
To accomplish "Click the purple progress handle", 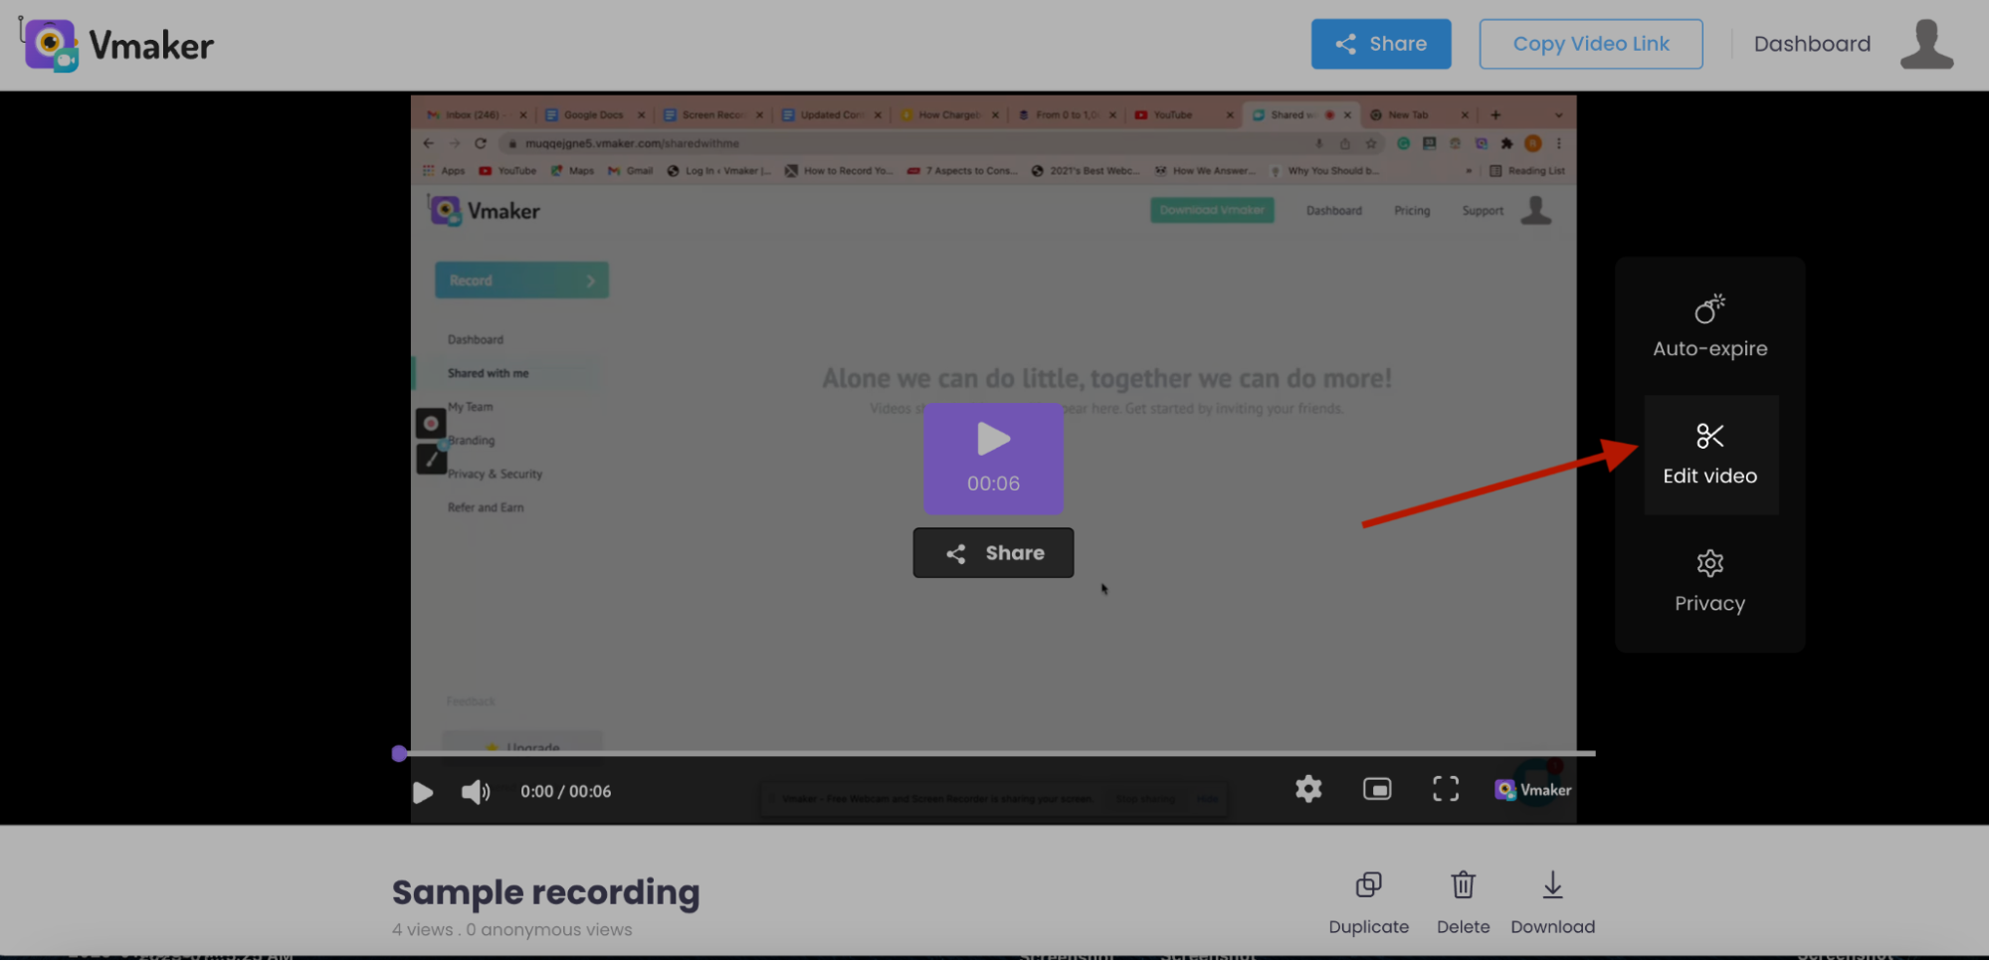I will [399, 754].
